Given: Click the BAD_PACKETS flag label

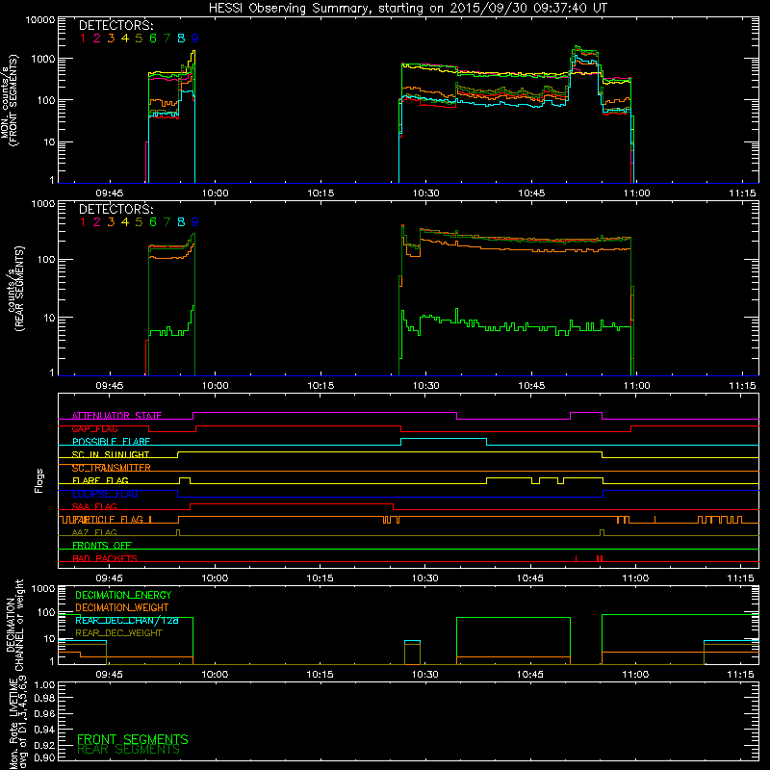Looking at the screenshot, I should tap(105, 558).
